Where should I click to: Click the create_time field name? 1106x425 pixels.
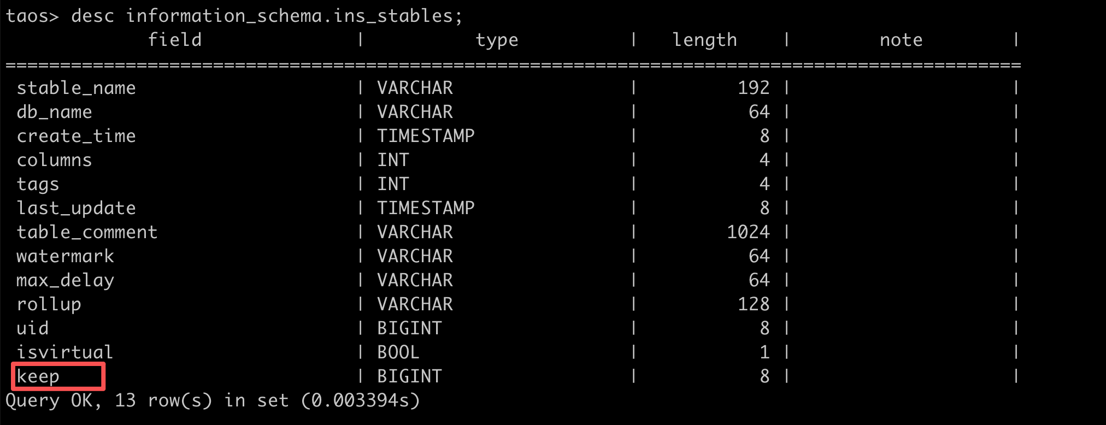(x=76, y=136)
